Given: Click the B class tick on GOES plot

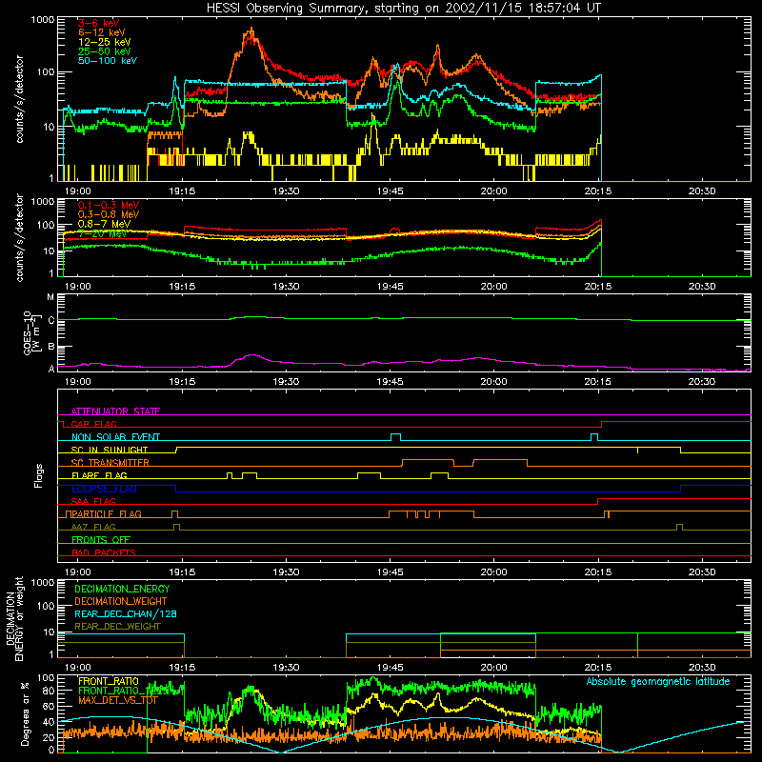Looking at the screenshot, I should pos(51,347).
